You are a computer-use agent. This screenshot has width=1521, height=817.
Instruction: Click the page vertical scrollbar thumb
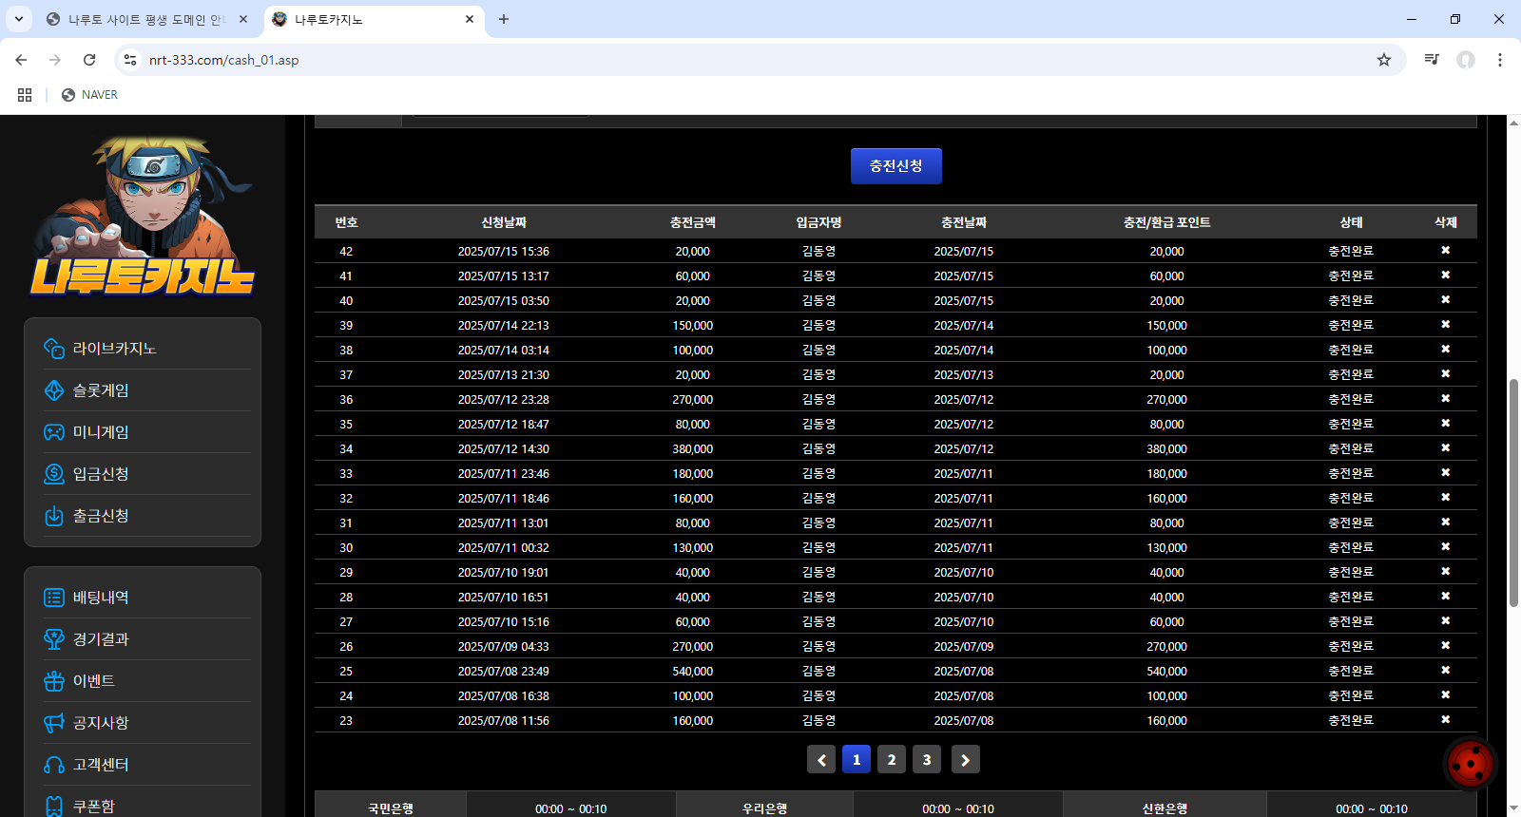1513,492
